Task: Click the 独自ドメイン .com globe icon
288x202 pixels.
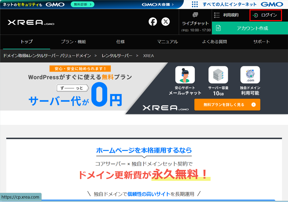Action: (x=250, y=75)
